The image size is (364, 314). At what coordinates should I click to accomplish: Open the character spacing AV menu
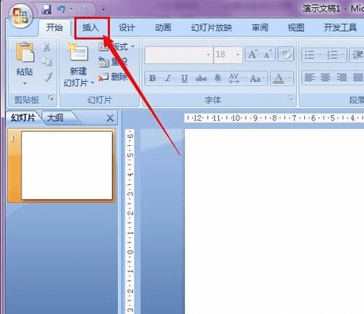236,78
